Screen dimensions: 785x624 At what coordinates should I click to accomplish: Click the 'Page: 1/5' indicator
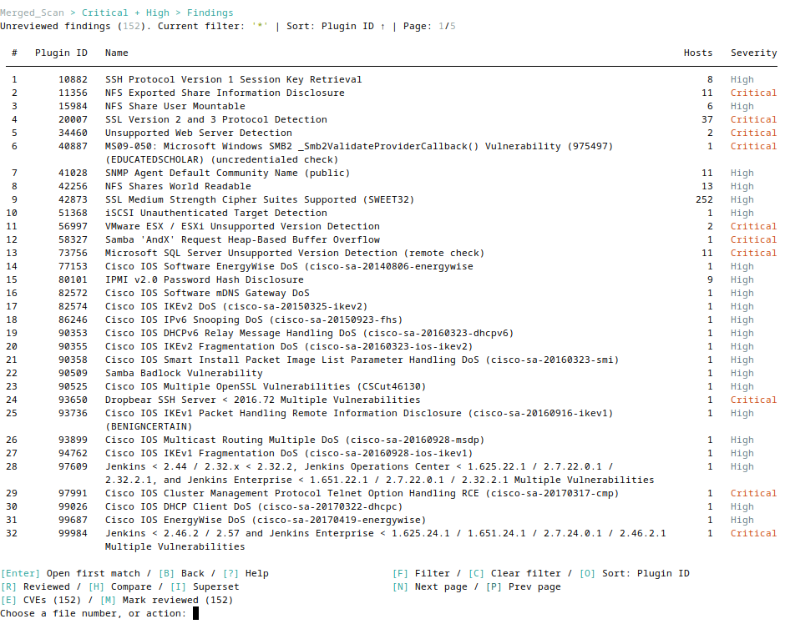point(429,26)
